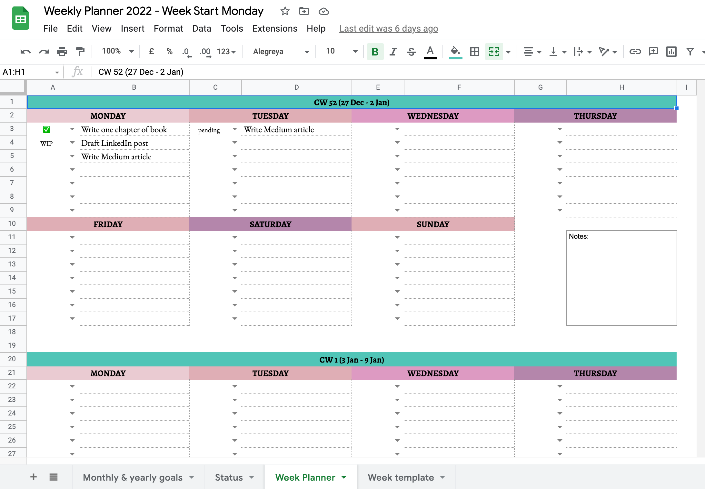Format as percent icon
Viewport: 705px width, 489px height.
(x=170, y=51)
